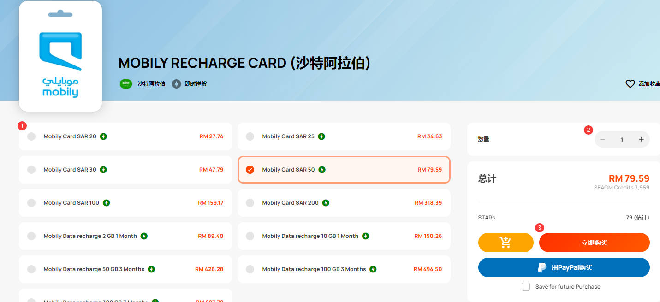The width and height of the screenshot is (660, 302).
Task: Decrease quantity with the minus button
Action: coord(603,139)
